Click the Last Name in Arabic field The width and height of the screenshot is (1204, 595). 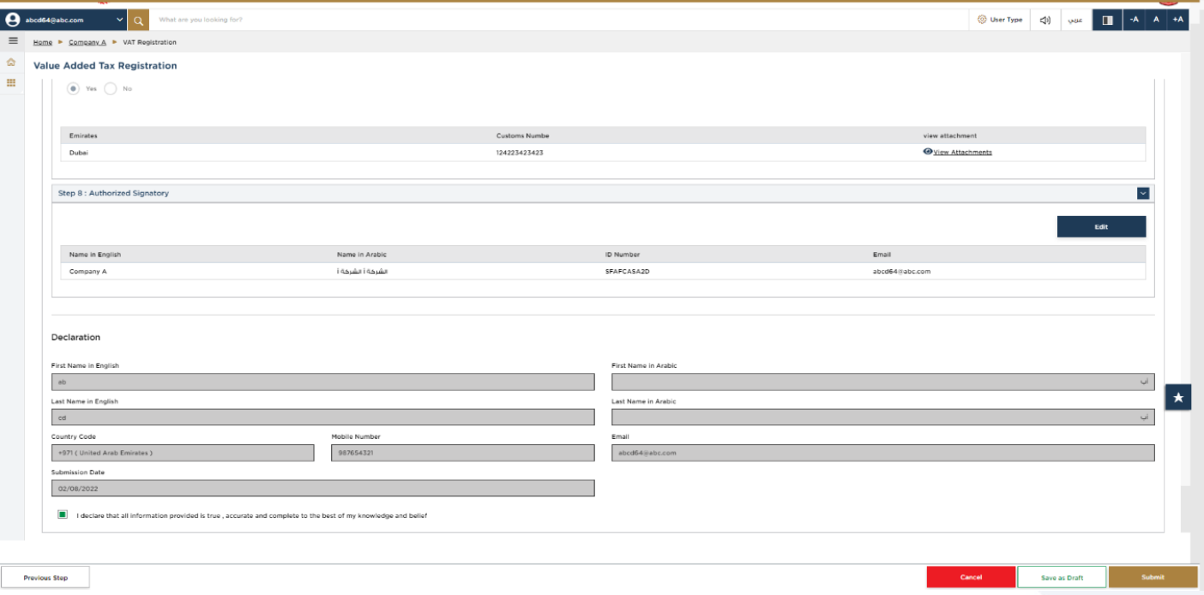point(883,418)
